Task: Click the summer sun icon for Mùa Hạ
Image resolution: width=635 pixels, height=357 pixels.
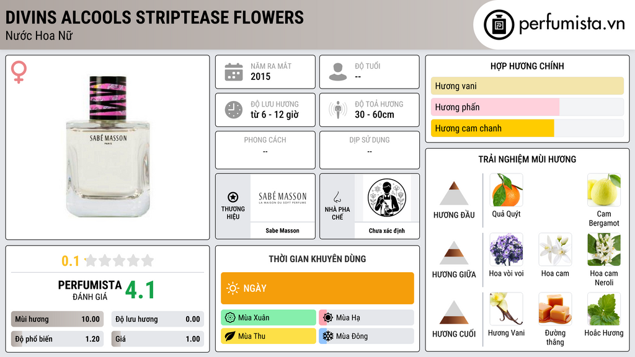Action: (328, 318)
